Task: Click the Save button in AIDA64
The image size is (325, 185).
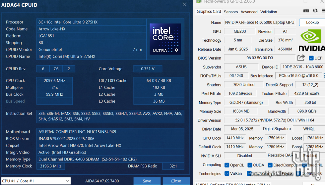Action: coord(147,181)
